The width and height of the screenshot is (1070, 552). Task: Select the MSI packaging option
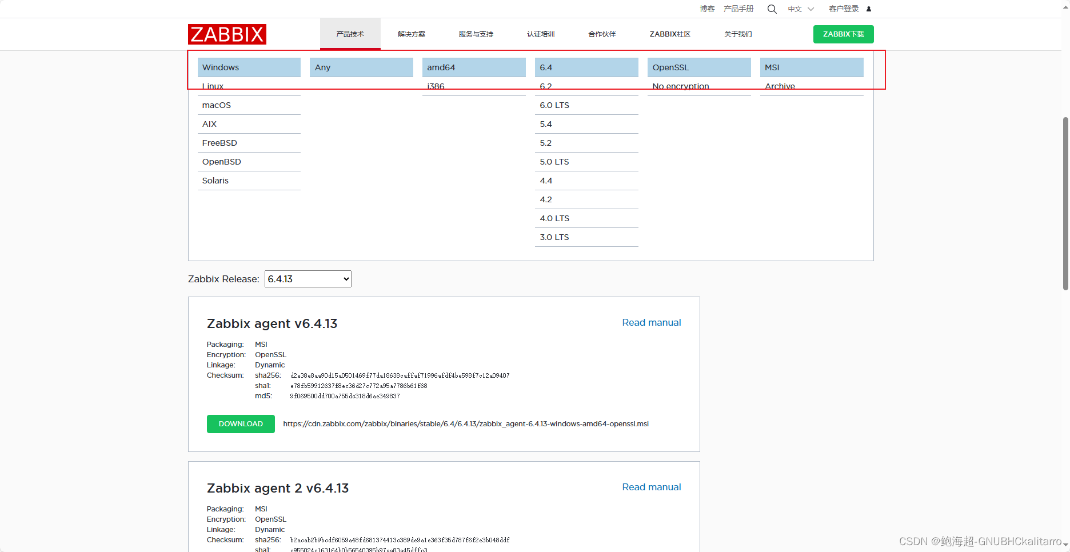(812, 67)
